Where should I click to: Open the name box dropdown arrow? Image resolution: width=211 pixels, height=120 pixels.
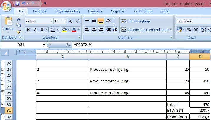click(x=44, y=45)
